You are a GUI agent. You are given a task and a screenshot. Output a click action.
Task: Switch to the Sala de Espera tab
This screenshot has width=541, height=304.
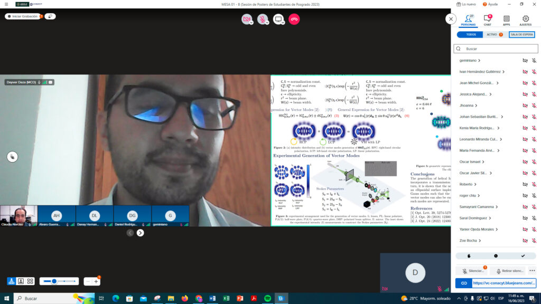tap(521, 35)
